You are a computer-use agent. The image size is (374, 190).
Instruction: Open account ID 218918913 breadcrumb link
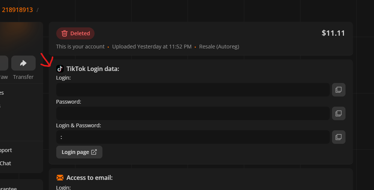[17, 10]
